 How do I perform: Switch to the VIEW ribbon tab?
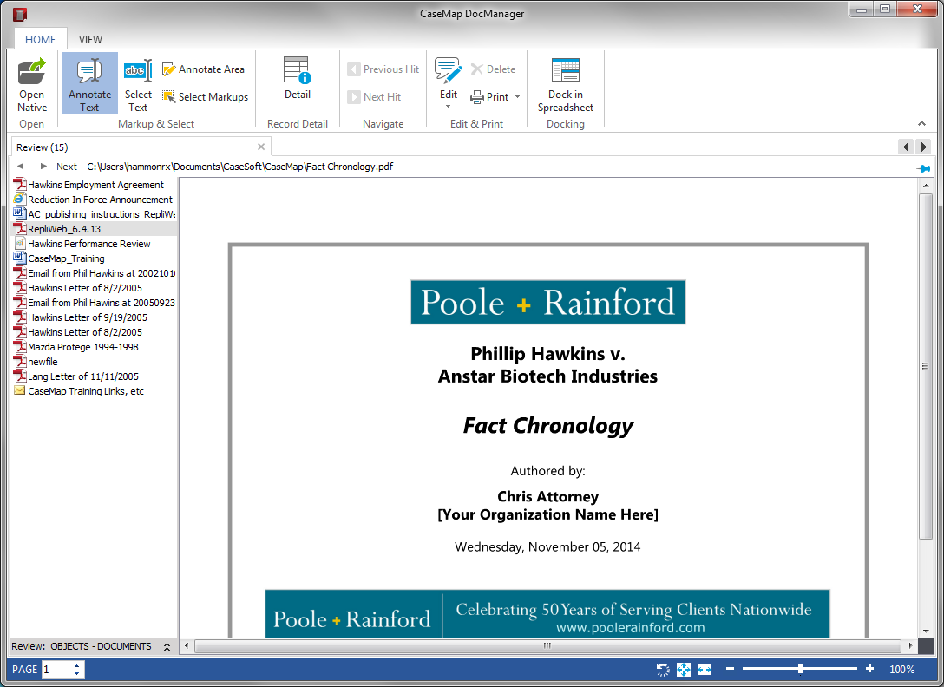(x=90, y=40)
